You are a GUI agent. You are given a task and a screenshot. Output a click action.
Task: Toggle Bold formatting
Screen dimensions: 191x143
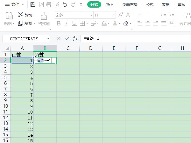click(x=59, y=23)
